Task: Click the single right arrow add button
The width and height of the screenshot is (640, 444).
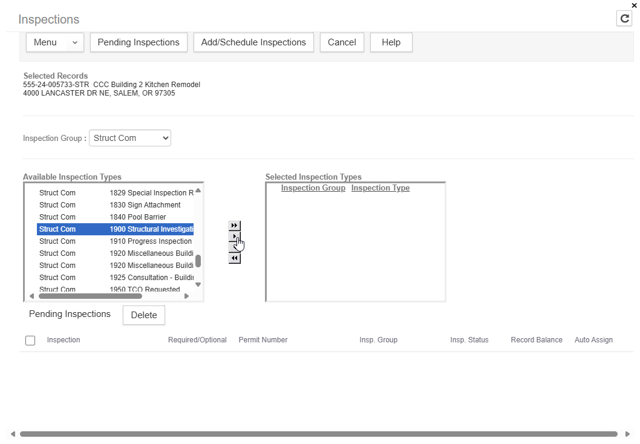Action: tap(235, 236)
